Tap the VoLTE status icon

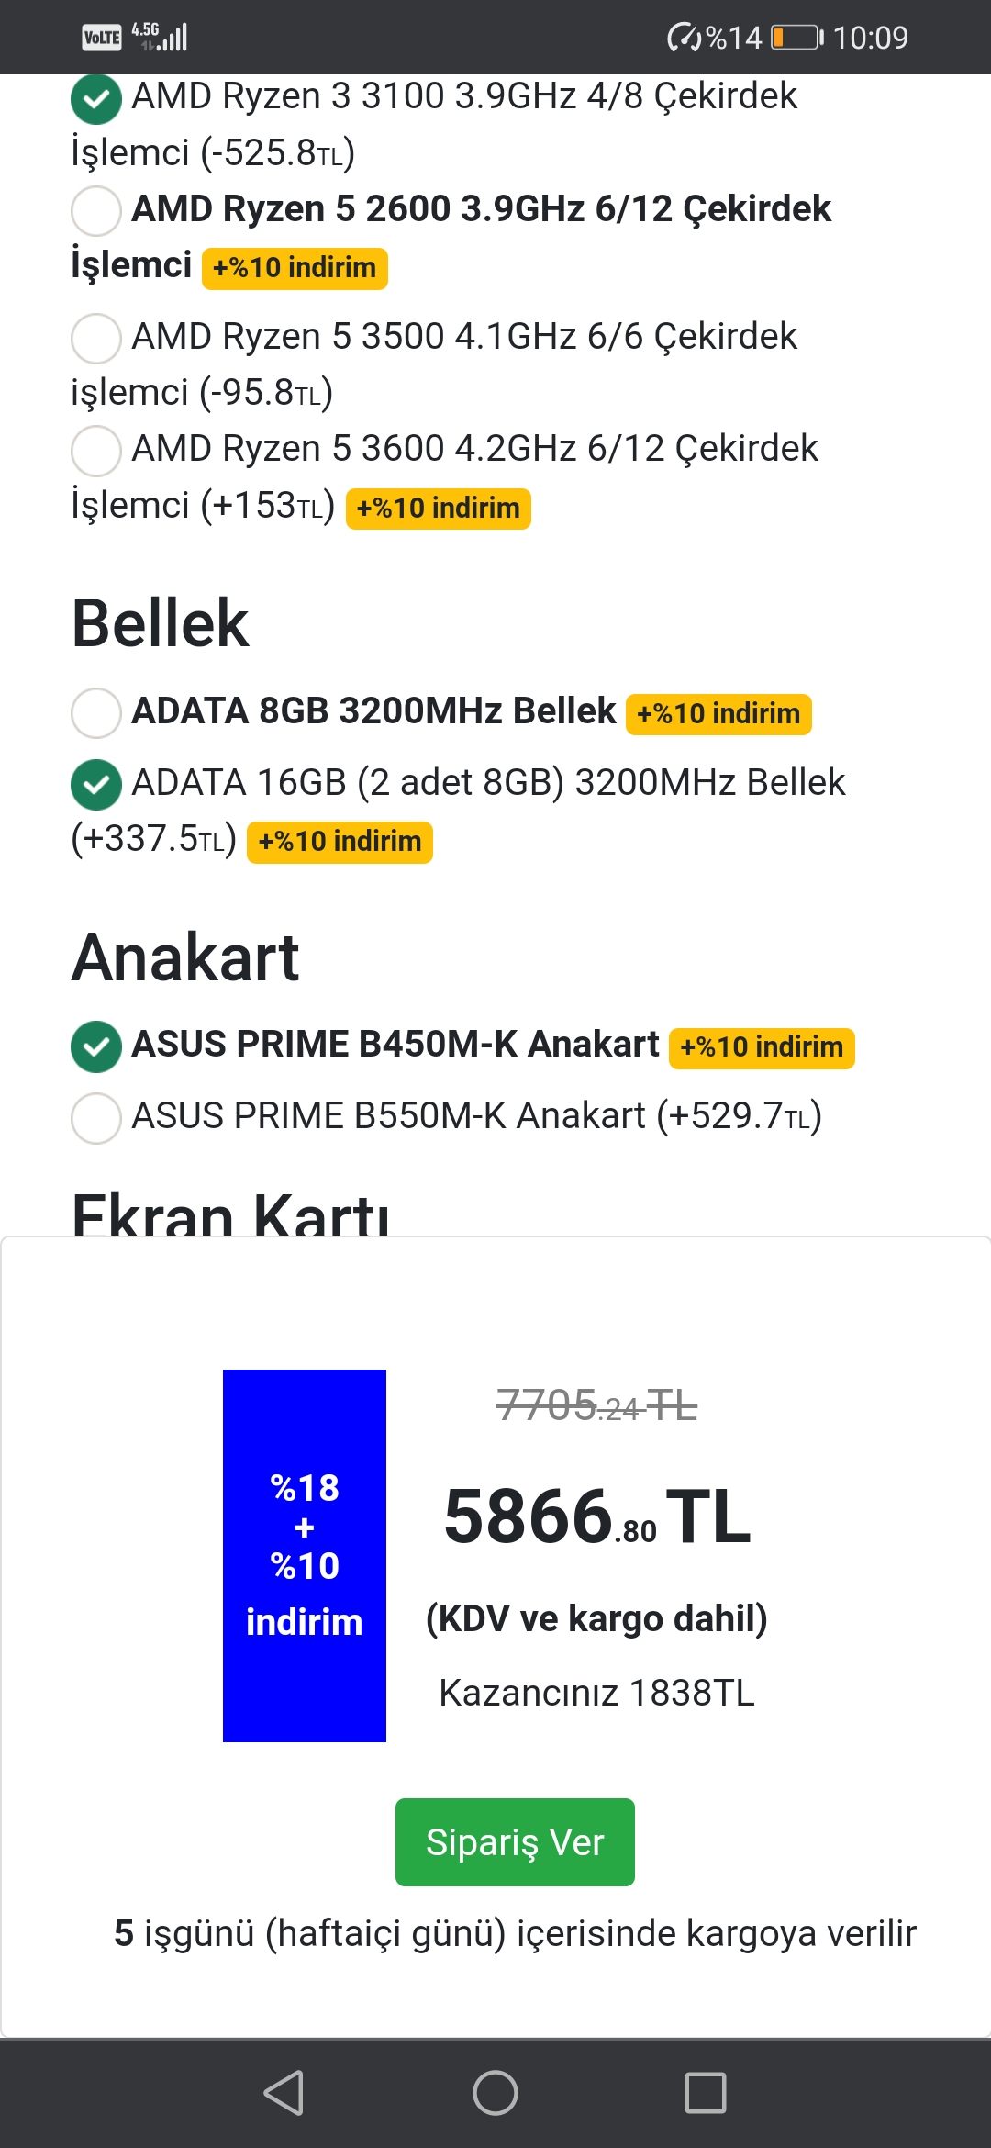(x=101, y=38)
